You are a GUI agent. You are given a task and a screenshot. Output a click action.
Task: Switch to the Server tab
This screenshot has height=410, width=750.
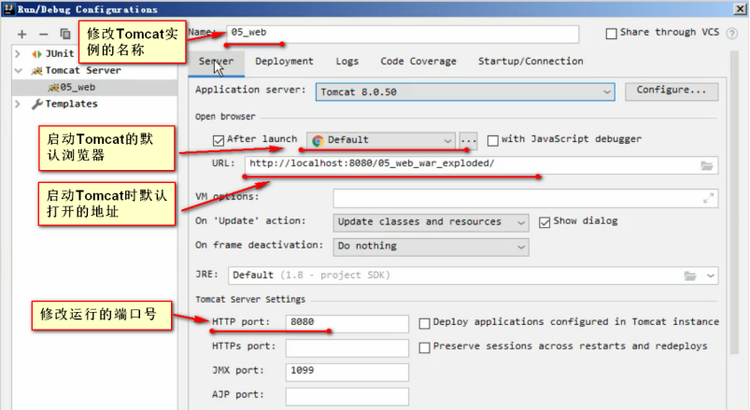pyautogui.click(x=216, y=62)
